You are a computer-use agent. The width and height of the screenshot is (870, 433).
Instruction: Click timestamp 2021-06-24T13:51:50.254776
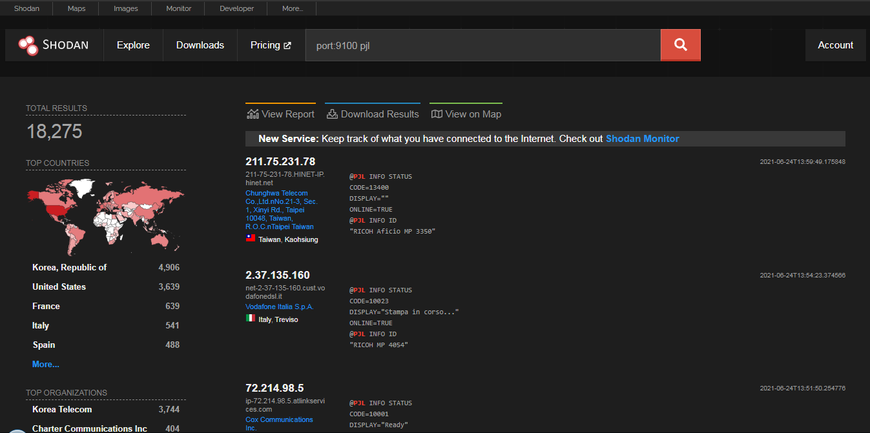(x=803, y=388)
